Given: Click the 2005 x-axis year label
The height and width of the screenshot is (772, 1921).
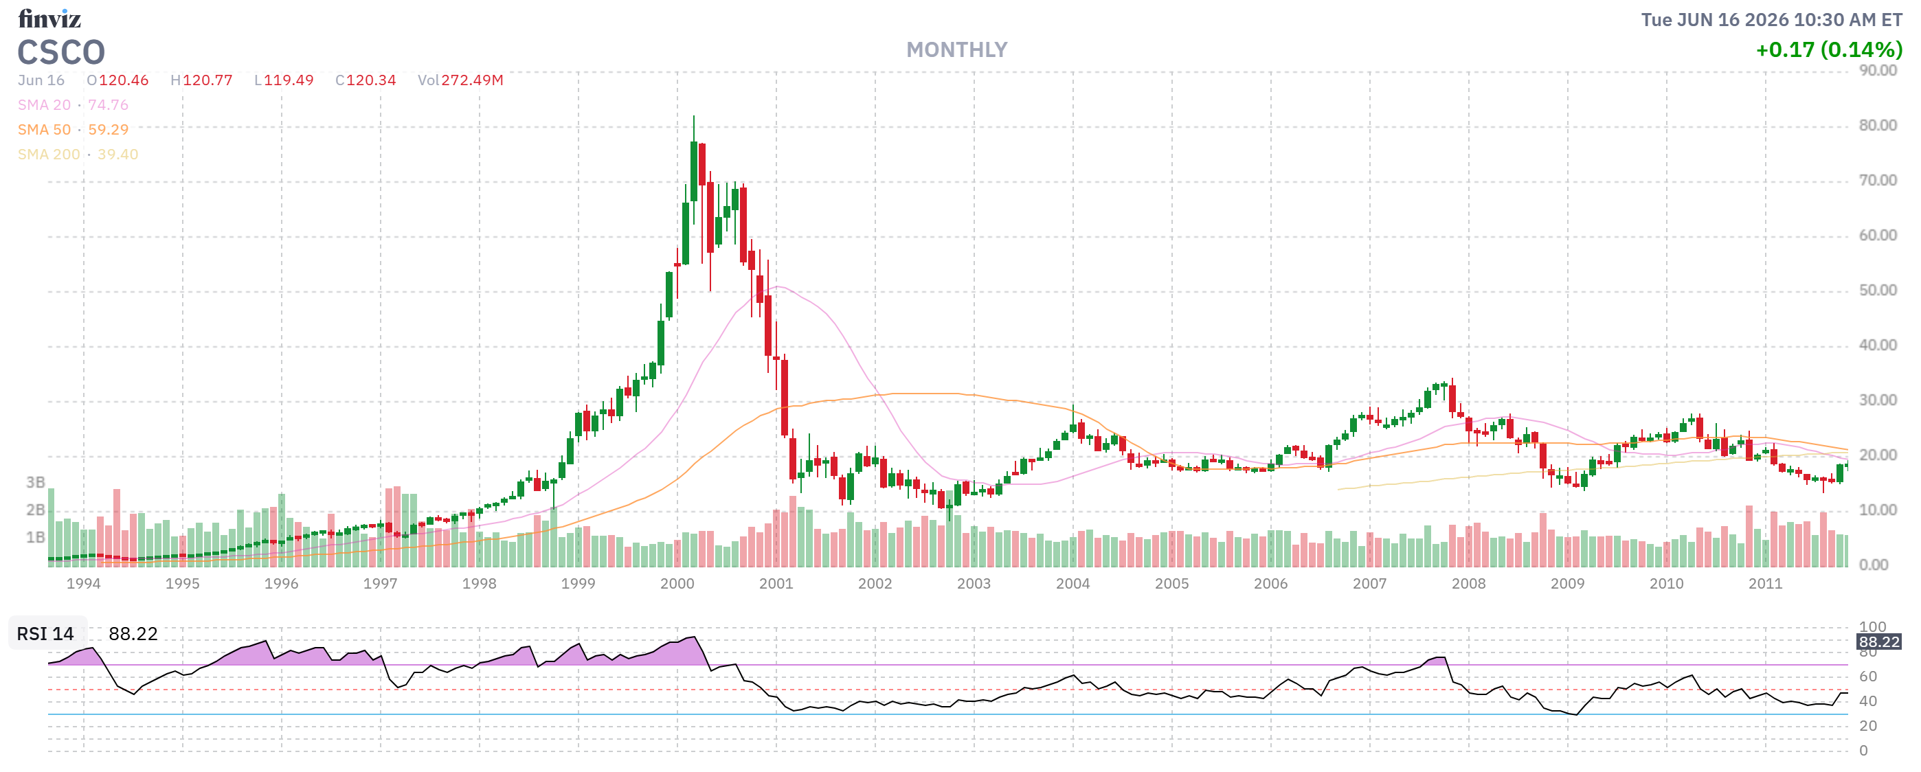Looking at the screenshot, I should [1171, 584].
